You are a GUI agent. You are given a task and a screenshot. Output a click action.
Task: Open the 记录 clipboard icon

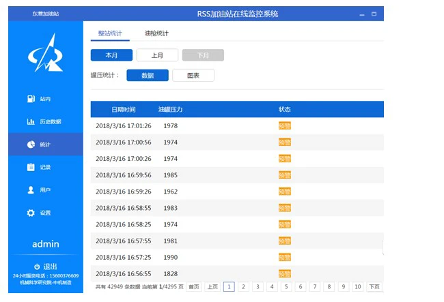click(x=31, y=167)
